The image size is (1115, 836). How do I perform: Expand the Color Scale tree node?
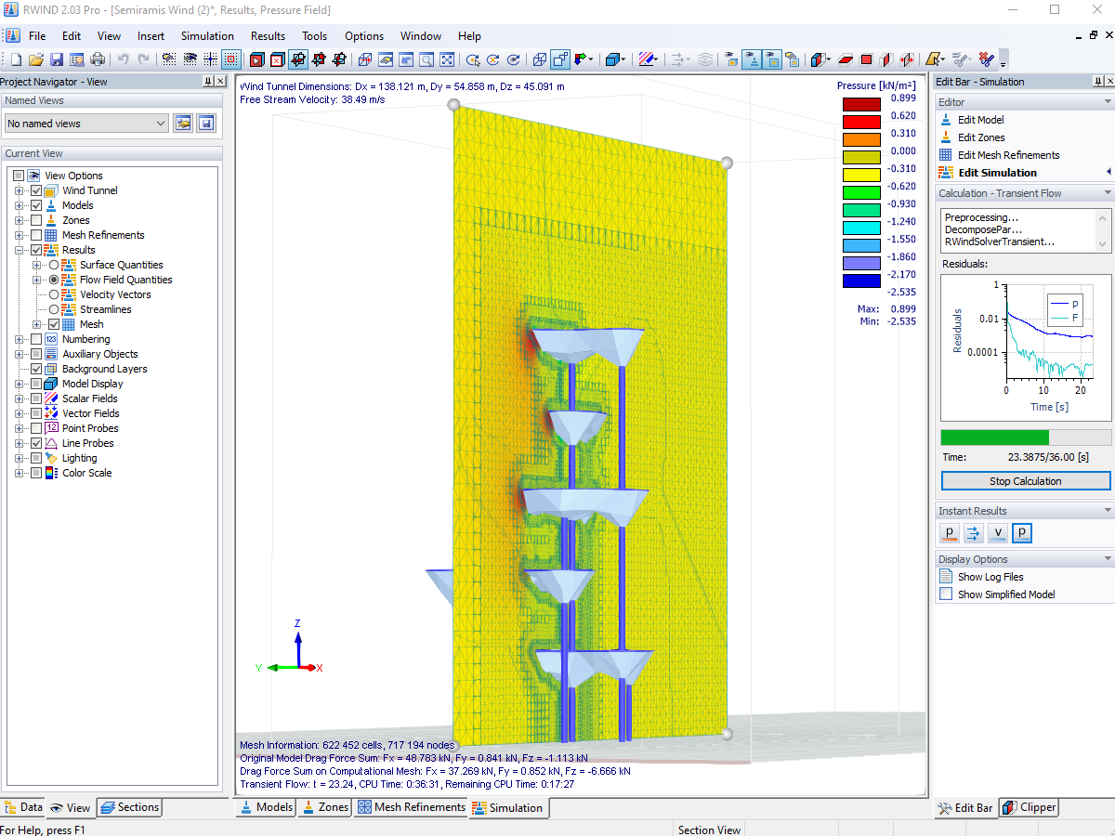pos(19,473)
